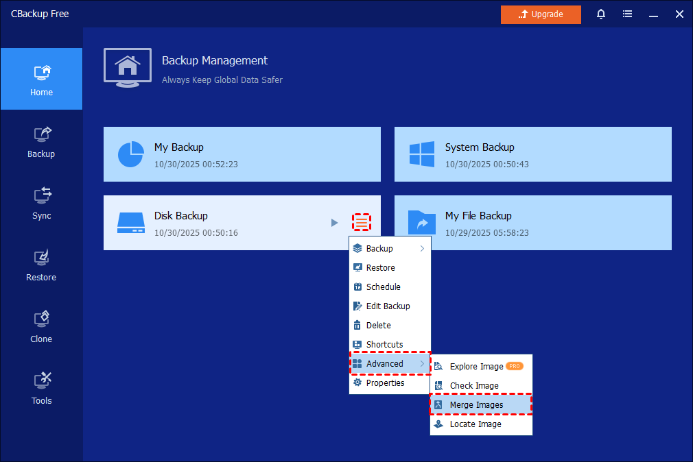Click the notification bell icon
This screenshot has width=693, height=462.
pyautogui.click(x=601, y=14)
